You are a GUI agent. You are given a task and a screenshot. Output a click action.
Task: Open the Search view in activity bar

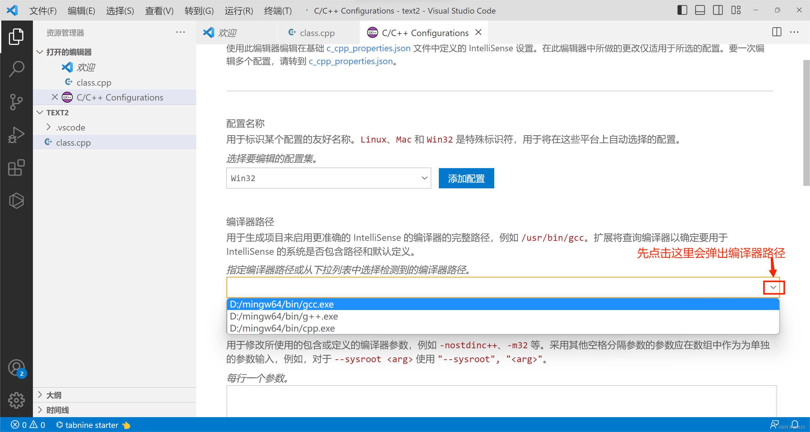click(16, 69)
